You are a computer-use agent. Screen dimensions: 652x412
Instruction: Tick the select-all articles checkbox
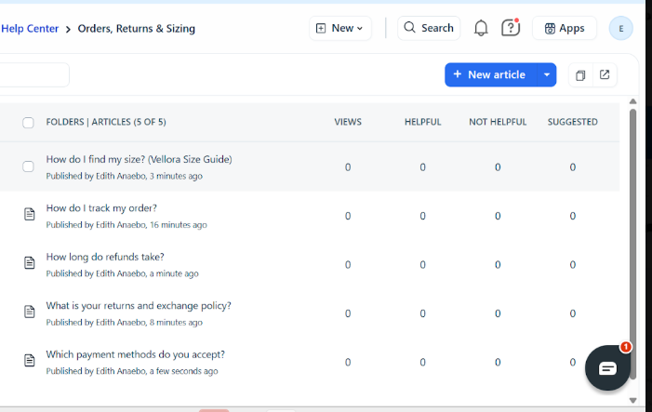coord(28,123)
